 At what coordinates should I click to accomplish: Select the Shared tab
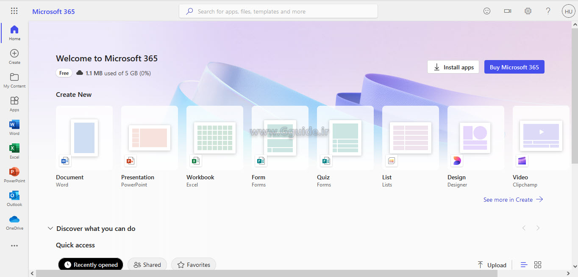point(147,265)
